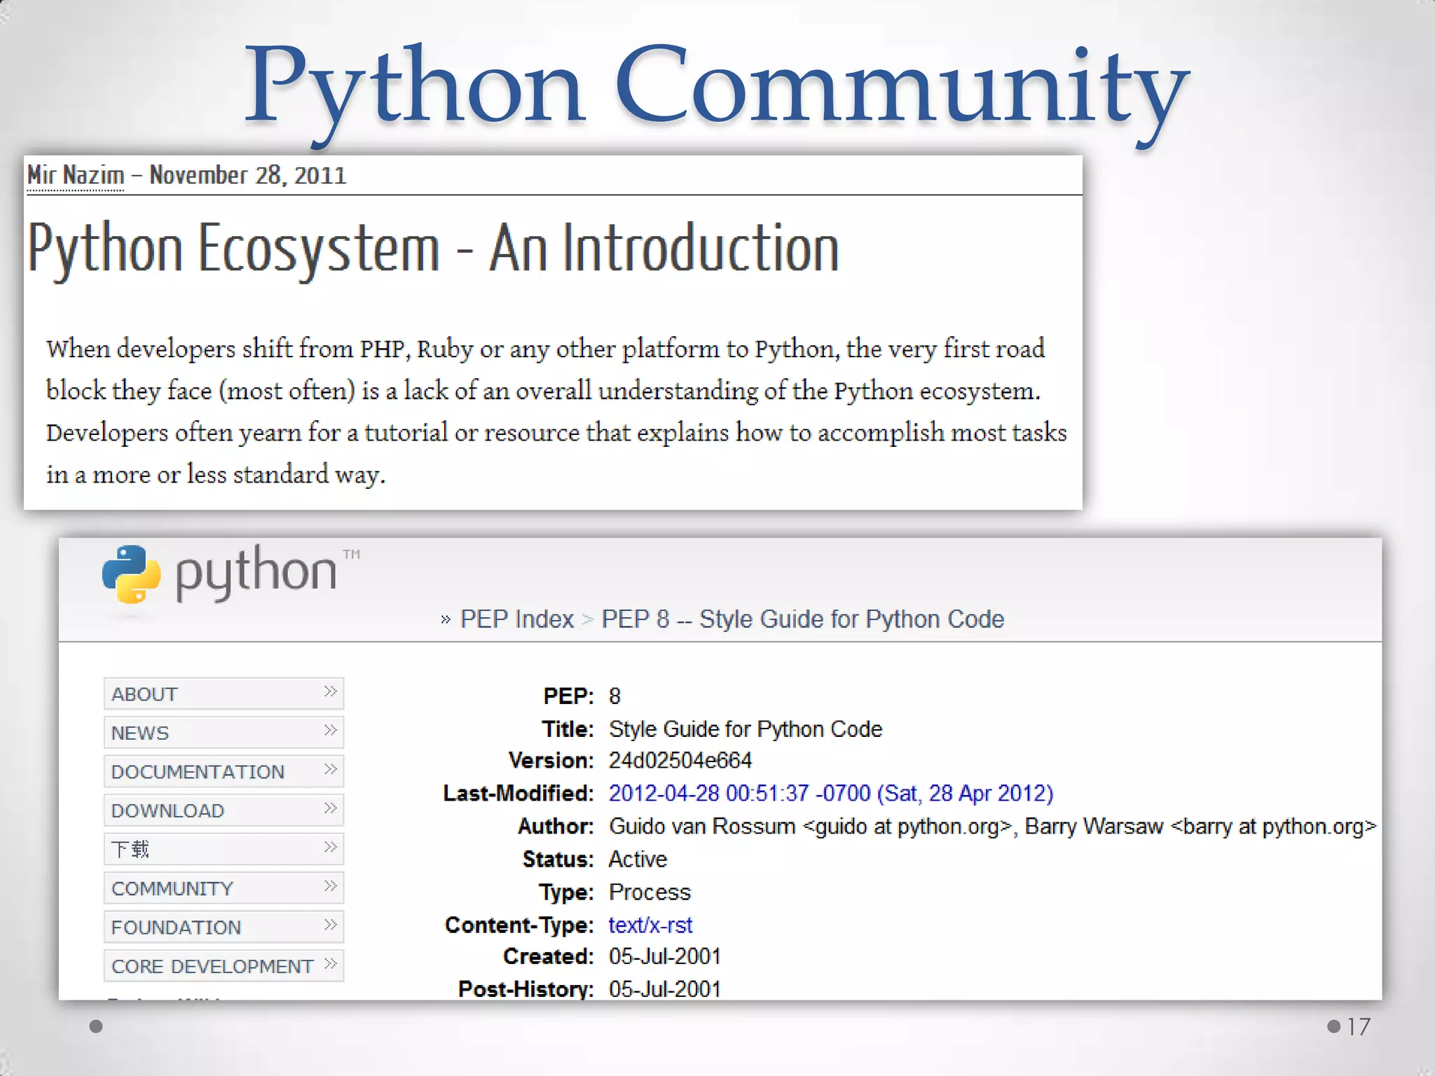Click the chevron icon beside FOUNDATION
The width and height of the screenshot is (1435, 1076).
(330, 925)
